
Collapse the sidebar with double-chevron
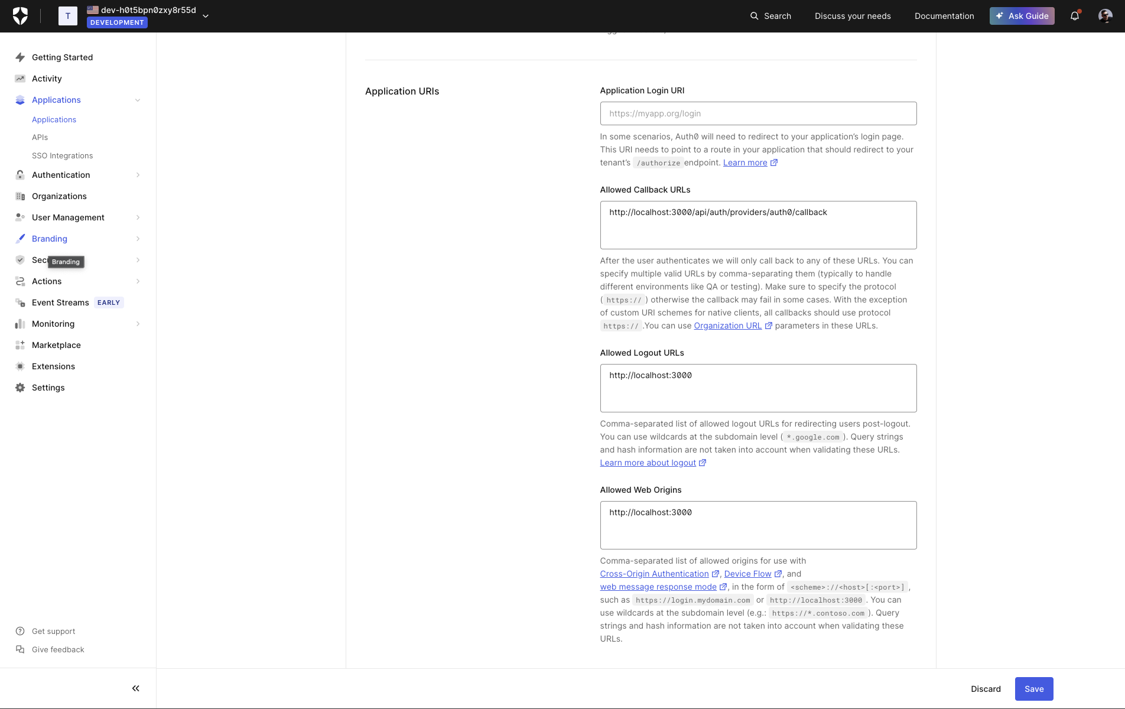point(136,688)
